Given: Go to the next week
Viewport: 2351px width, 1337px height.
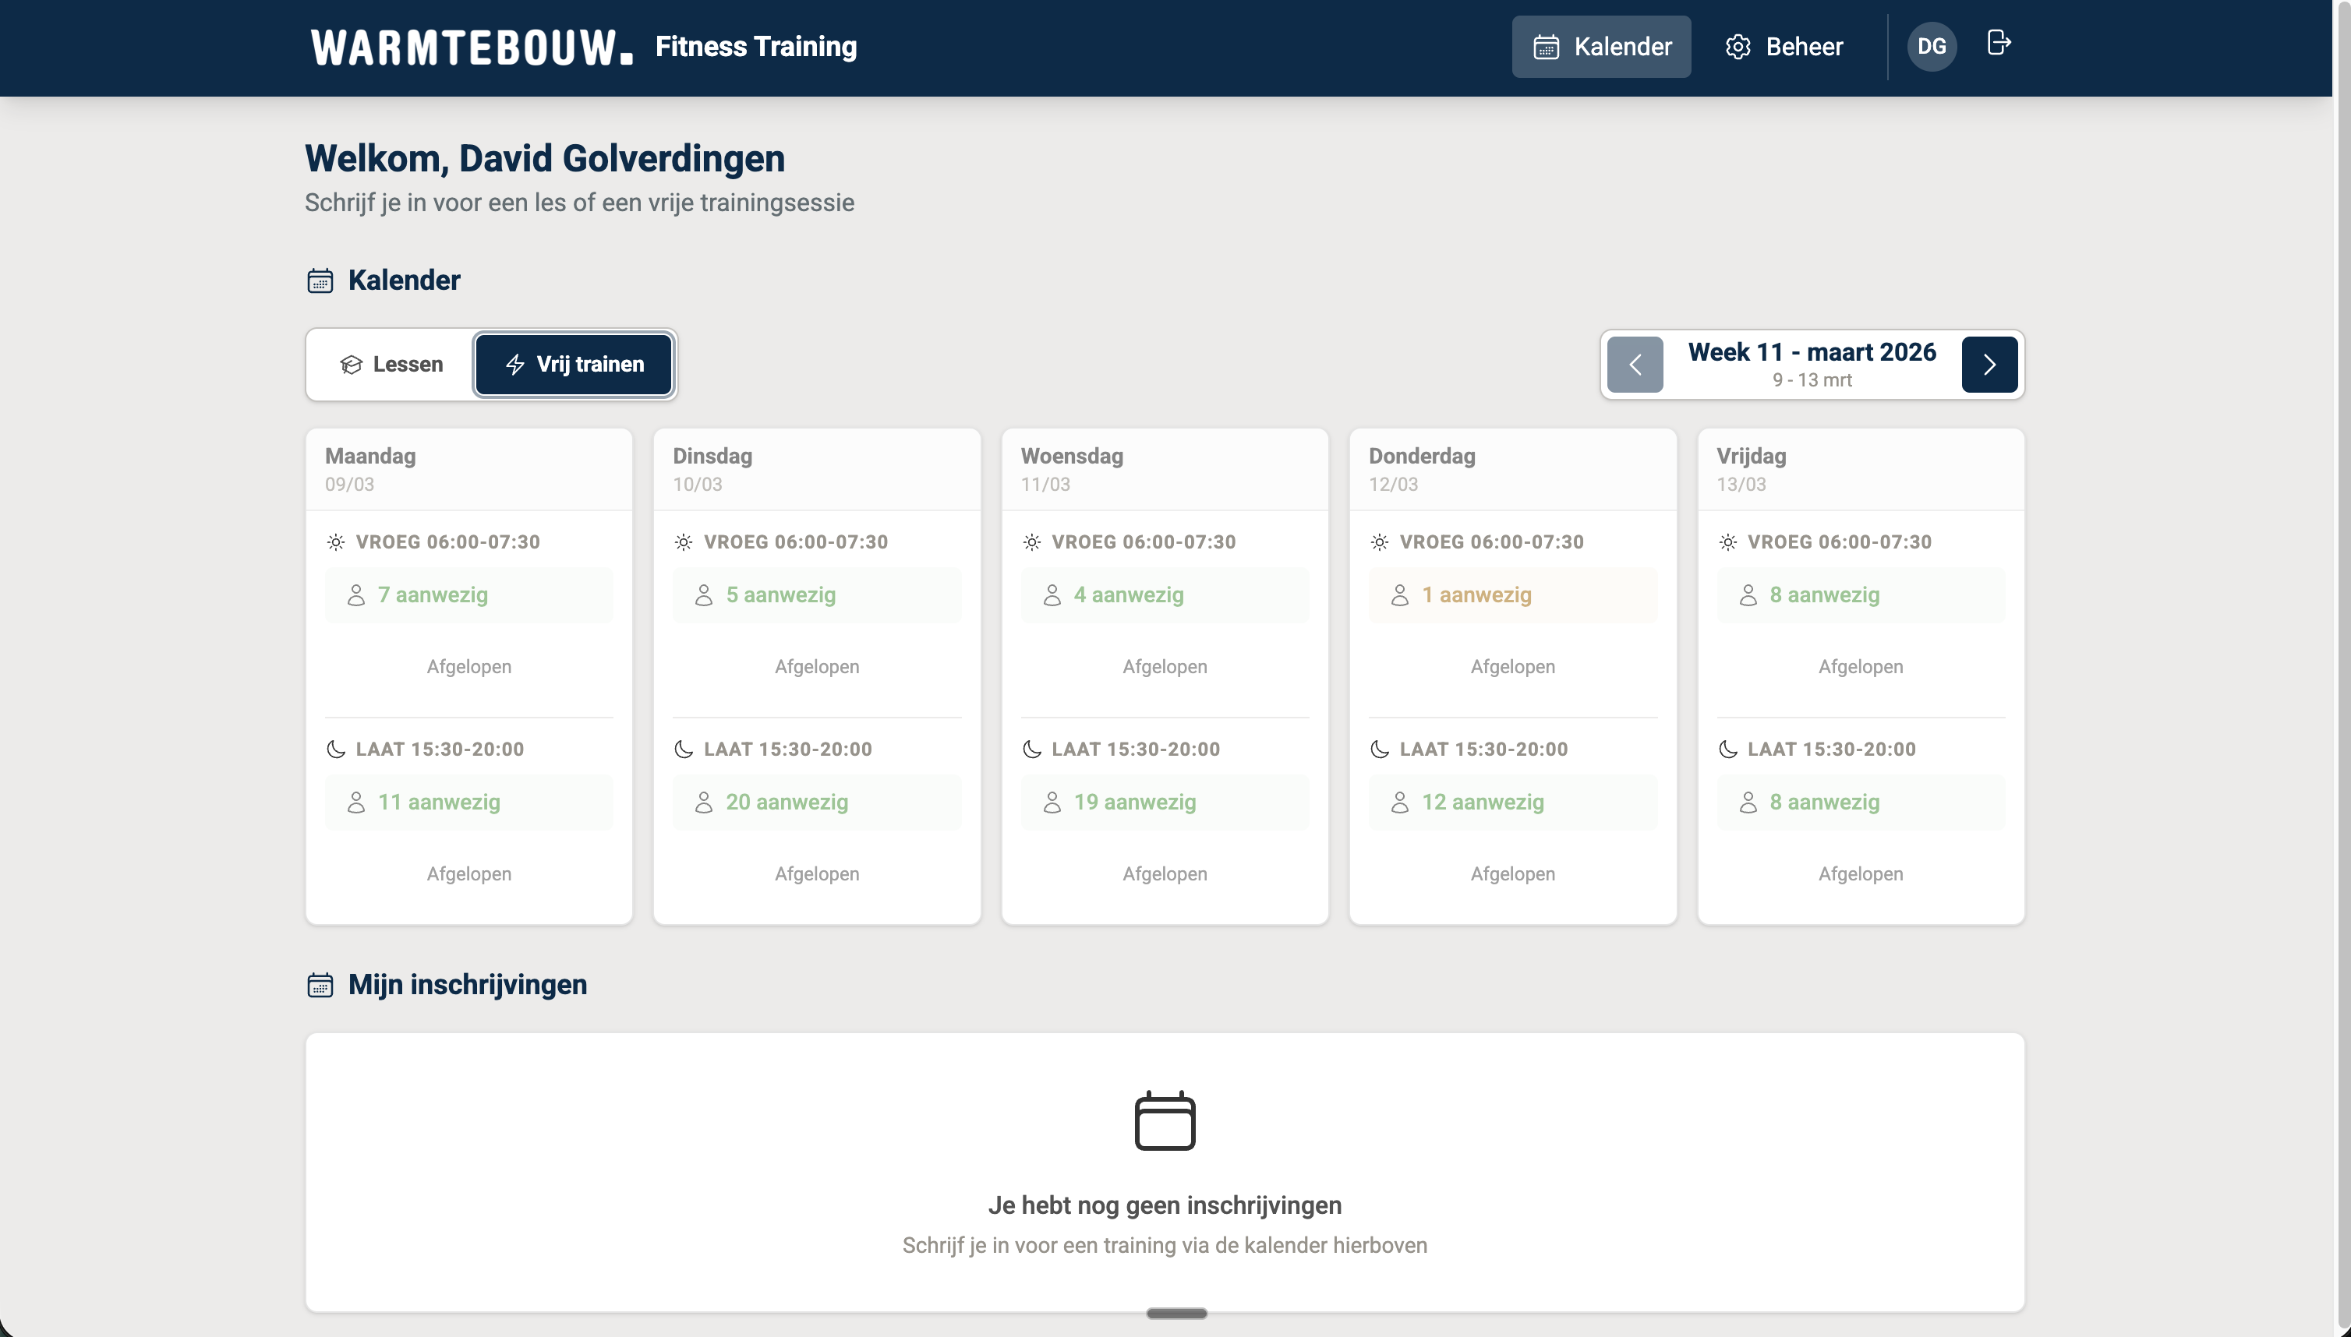Looking at the screenshot, I should pos(1989,365).
